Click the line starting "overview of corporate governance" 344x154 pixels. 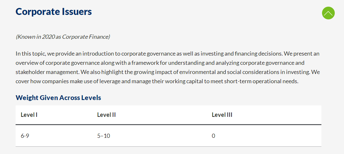(x=160, y=63)
